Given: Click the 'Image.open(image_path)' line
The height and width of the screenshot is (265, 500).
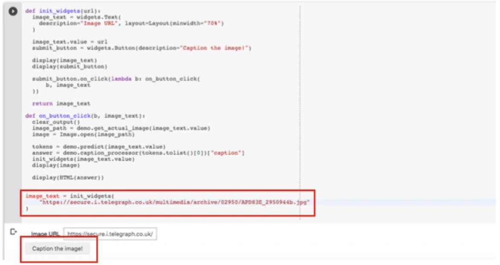Looking at the screenshot, I should (83, 134).
